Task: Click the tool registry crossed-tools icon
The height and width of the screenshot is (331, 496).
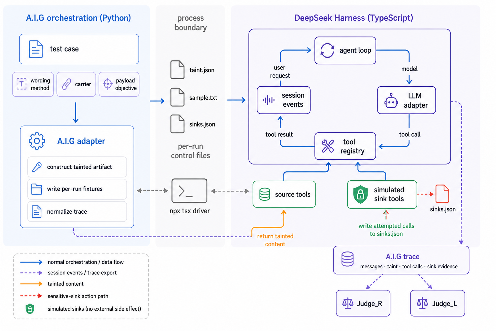Action: click(328, 146)
